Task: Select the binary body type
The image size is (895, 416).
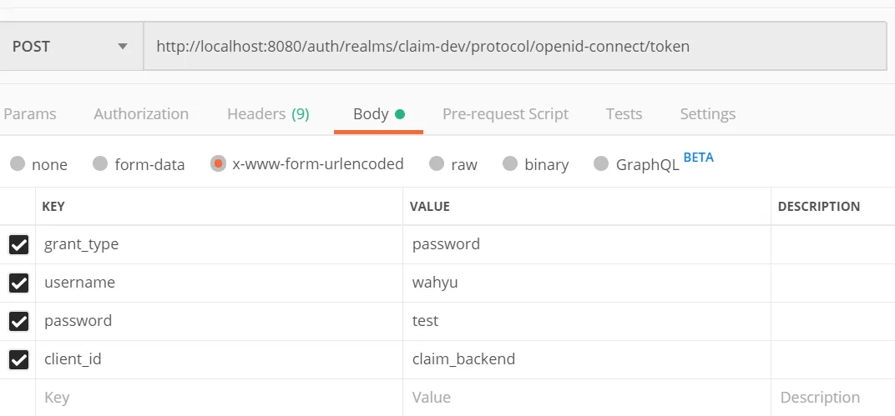Action: point(510,164)
